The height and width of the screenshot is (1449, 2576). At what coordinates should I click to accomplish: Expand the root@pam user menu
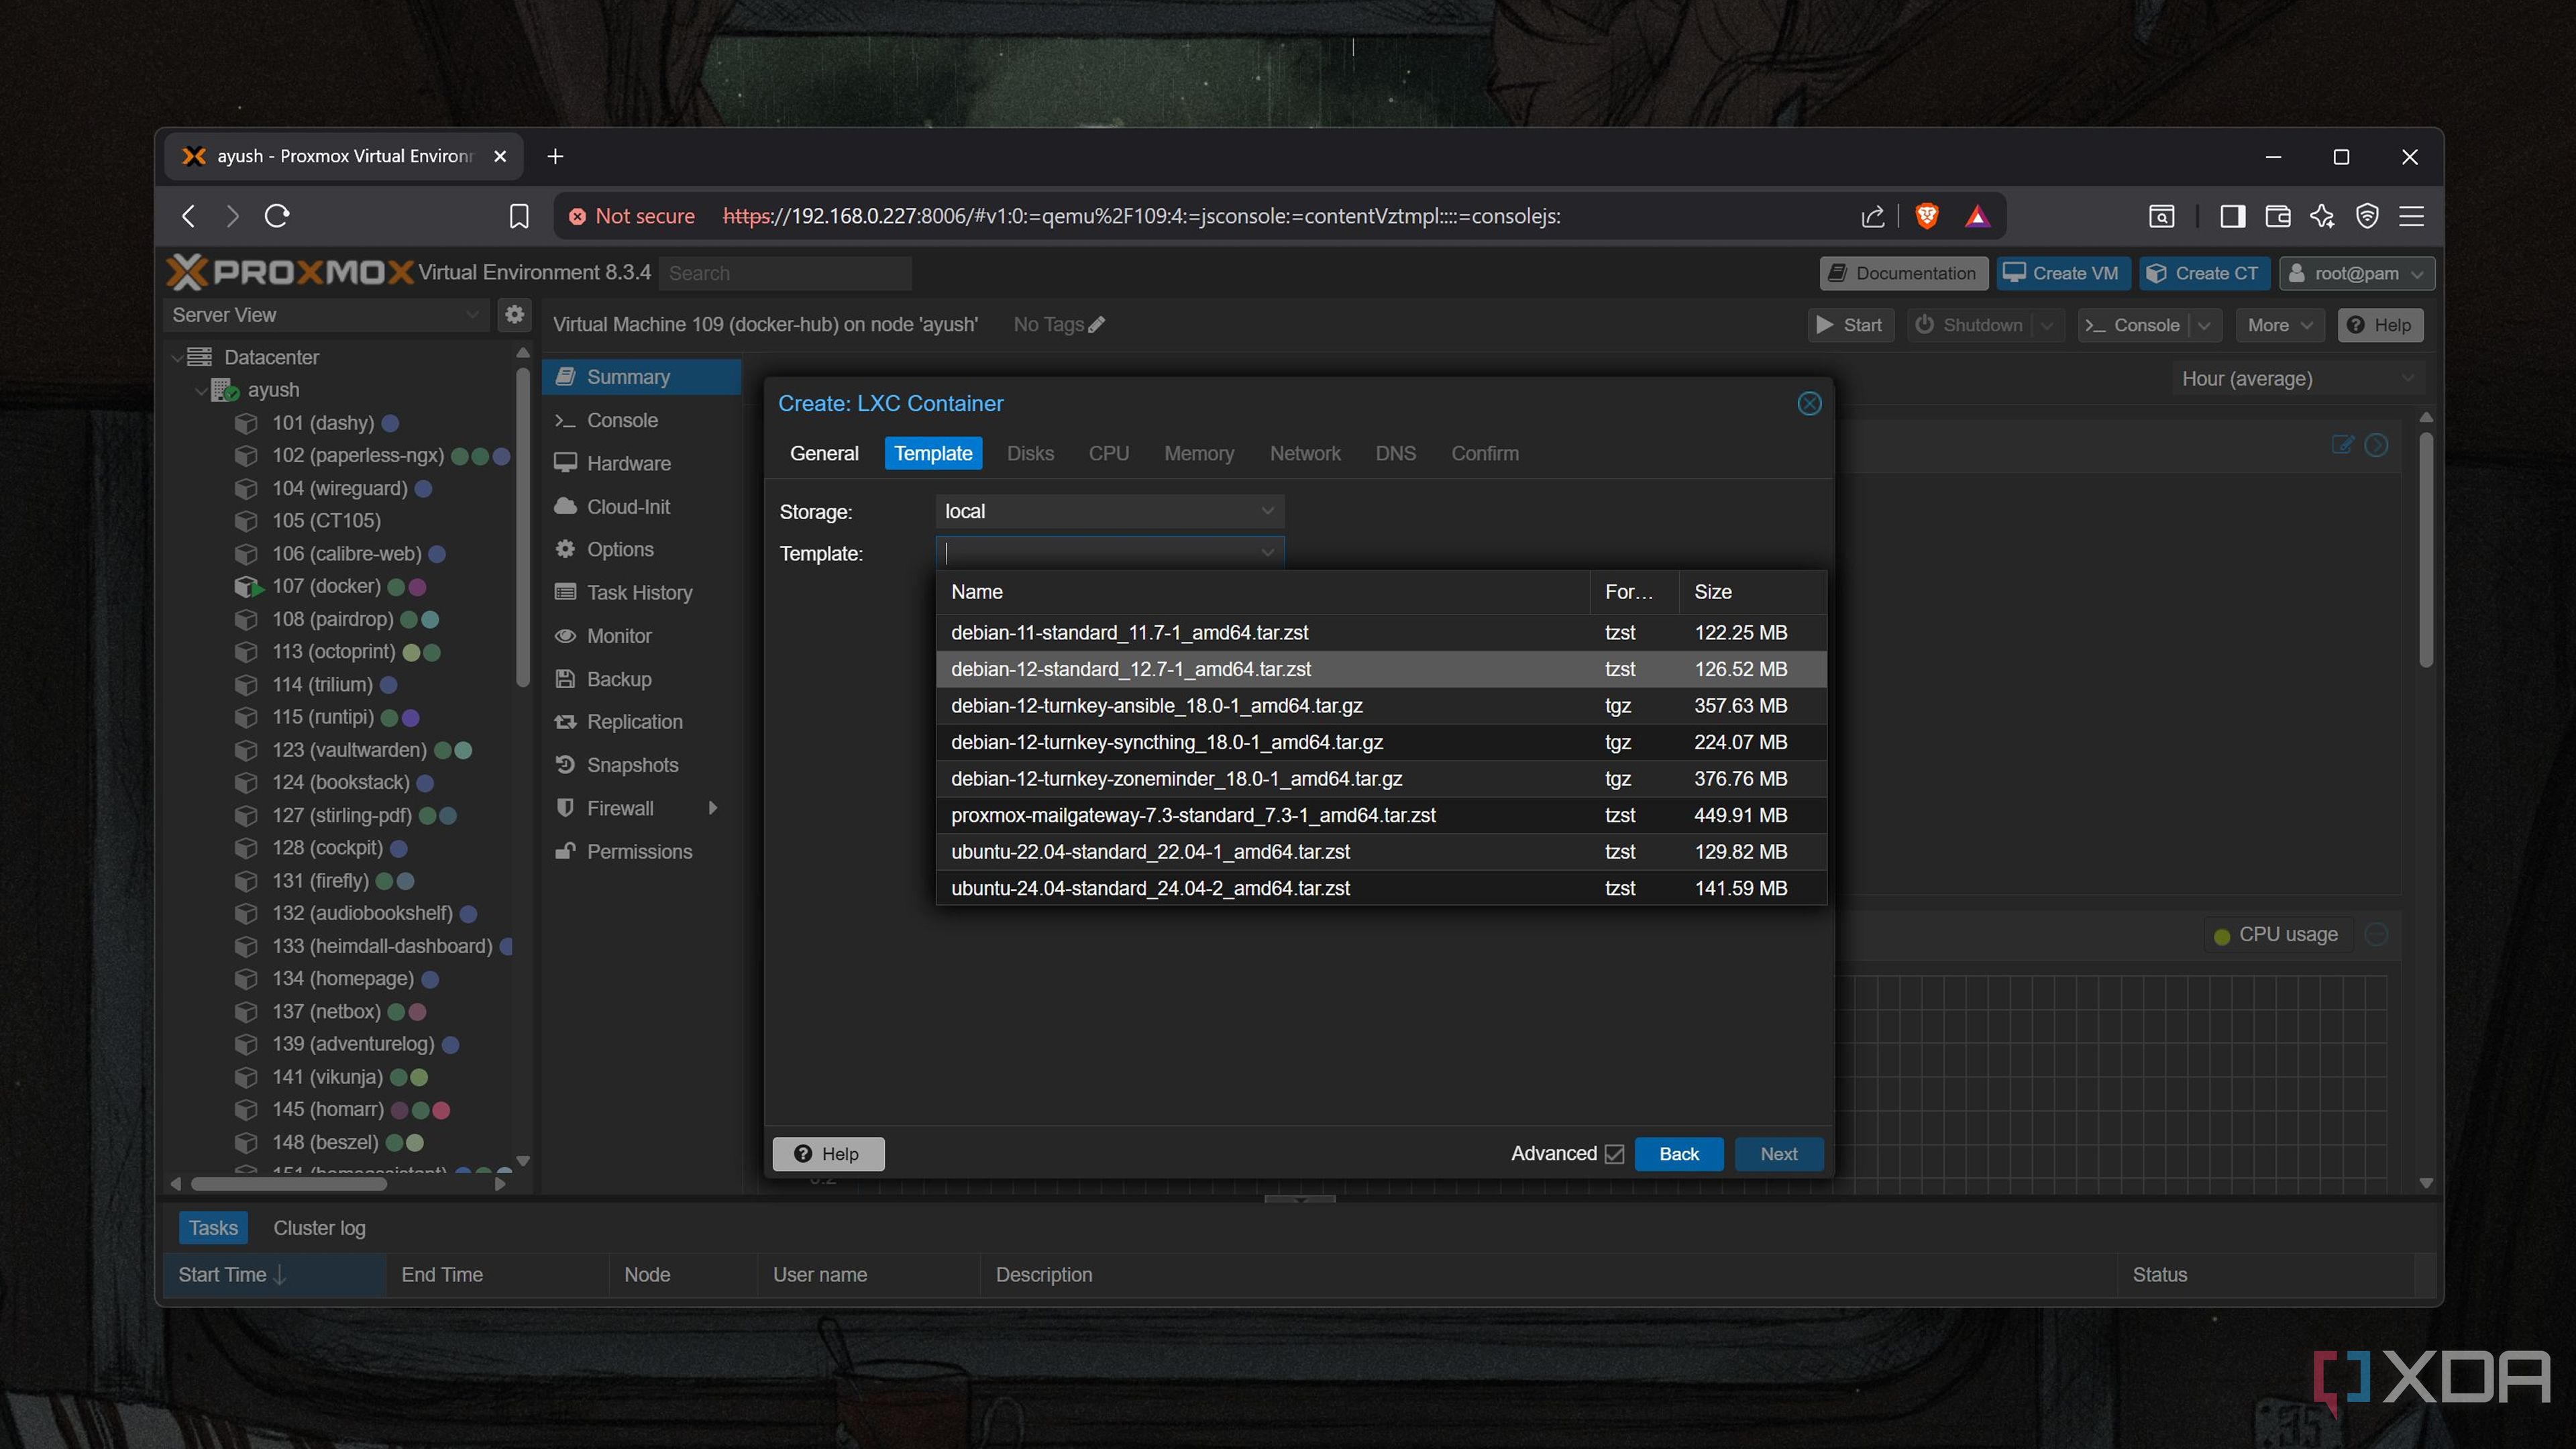2356,273
